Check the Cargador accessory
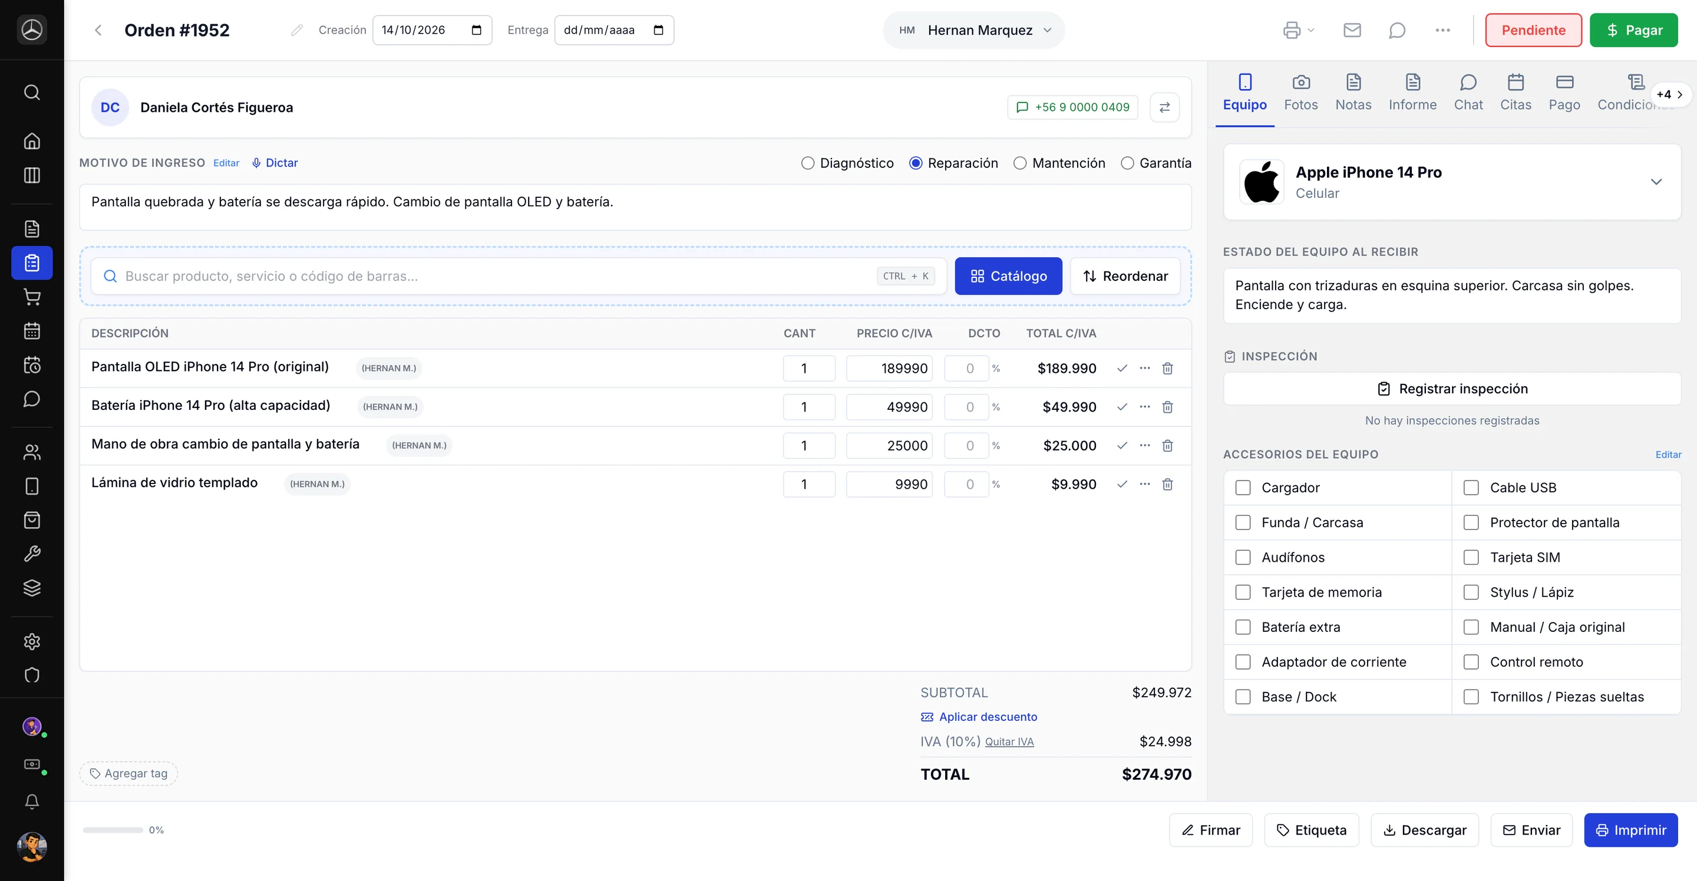The image size is (1697, 881). pos(1243,488)
